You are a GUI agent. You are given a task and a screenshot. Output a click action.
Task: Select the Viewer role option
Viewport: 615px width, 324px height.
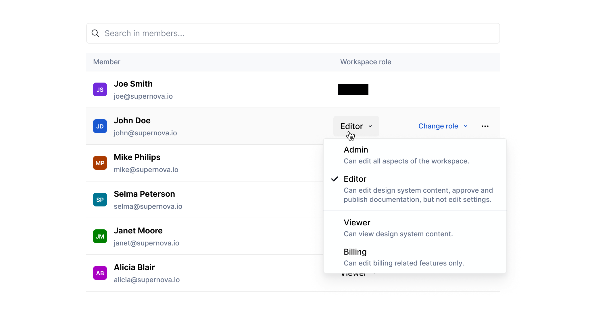(357, 222)
